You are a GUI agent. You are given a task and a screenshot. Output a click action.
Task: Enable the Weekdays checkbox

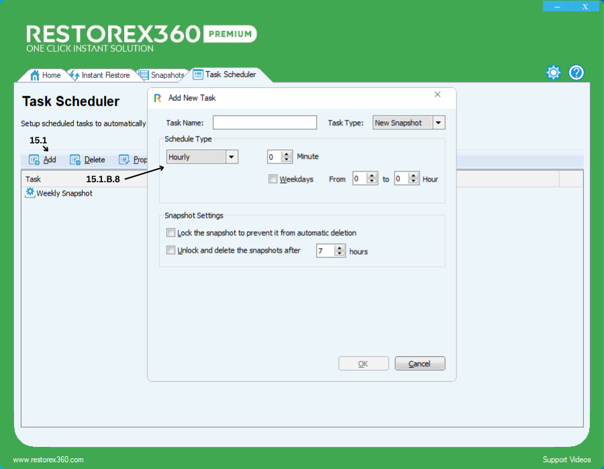coord(273,179)
